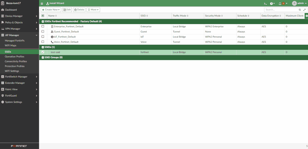Click the Fabric View sidebar icon
The width and height of the screenshot is (308, 149).
3,89
